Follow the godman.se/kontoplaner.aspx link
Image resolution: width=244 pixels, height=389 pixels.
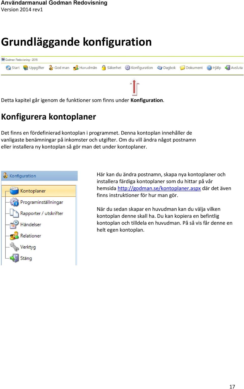(159, 188)
